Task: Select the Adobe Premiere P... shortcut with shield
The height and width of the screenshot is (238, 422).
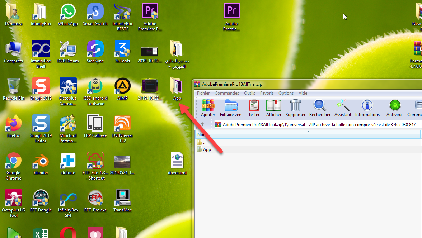Action: 150,17
